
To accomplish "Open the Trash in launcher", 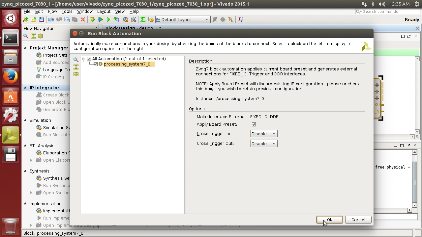I will [11, 226].
